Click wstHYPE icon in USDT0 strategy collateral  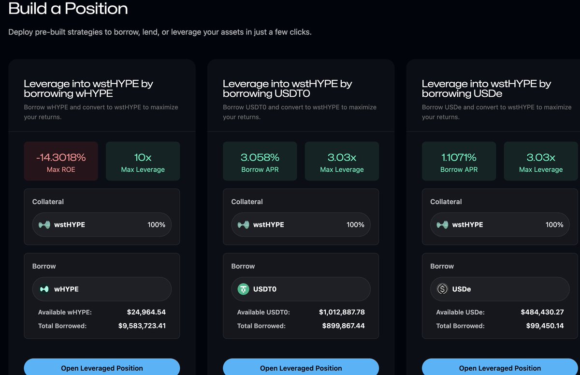coord(244,225)
